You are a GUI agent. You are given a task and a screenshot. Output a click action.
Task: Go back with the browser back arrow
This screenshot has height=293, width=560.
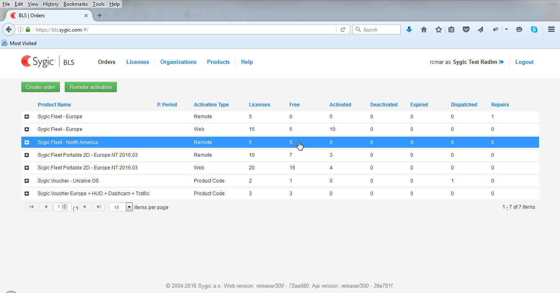(x=9, y=29)
